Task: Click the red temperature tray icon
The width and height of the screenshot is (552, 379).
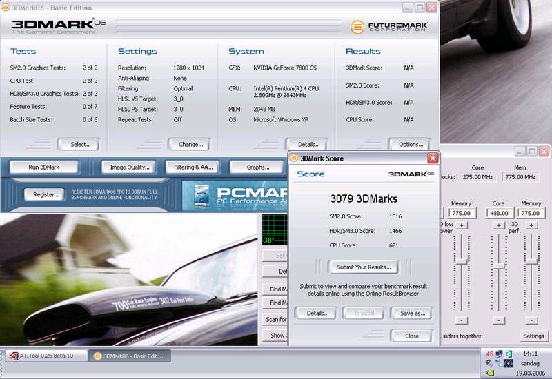Action: 490,354
